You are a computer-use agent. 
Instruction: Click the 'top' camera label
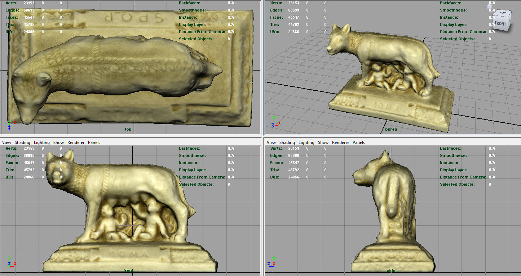128,130
